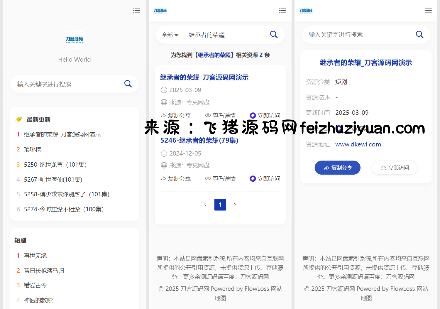
Task: Click search icon next to 继承者的荣耀 query
Action: pos(274,35)
